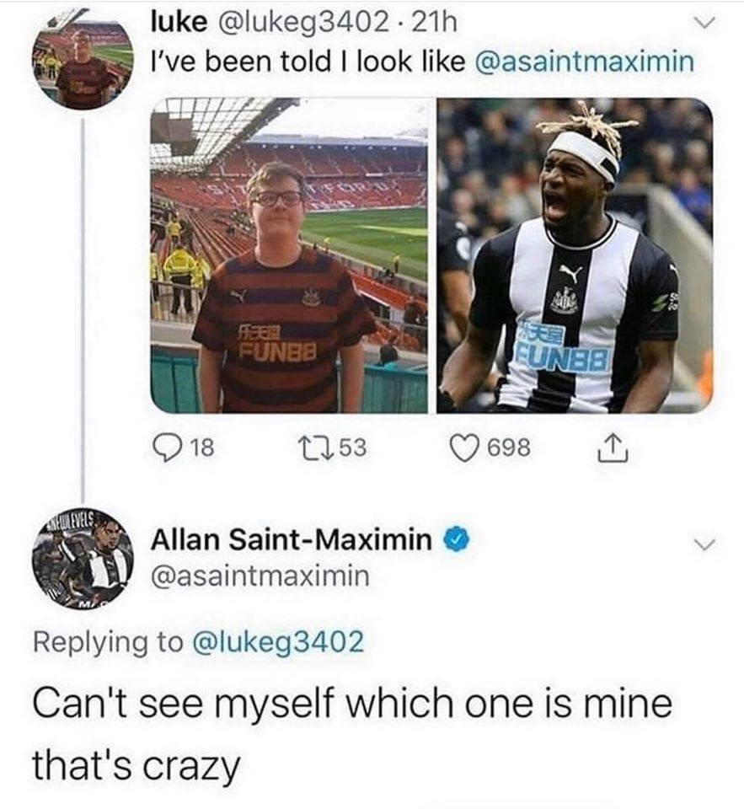Open the right photo with the striped jersey
Viewport: 744px width, 809px height.
point(575,254)
